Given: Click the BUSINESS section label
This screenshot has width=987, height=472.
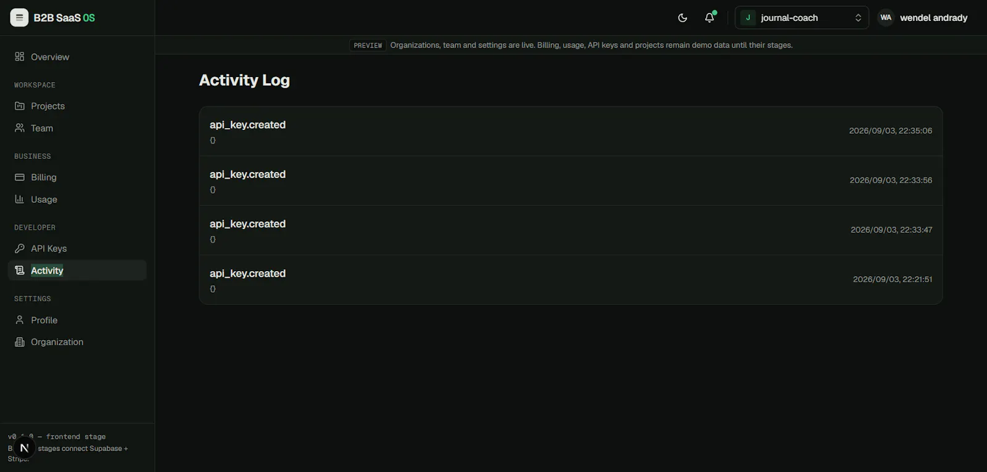Looking at the screenshot, I should (x=33, y=157).
